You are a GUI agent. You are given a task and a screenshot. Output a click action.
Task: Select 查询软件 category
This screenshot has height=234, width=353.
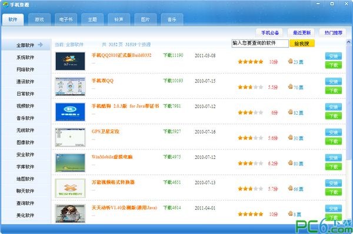tap(25, 203)
